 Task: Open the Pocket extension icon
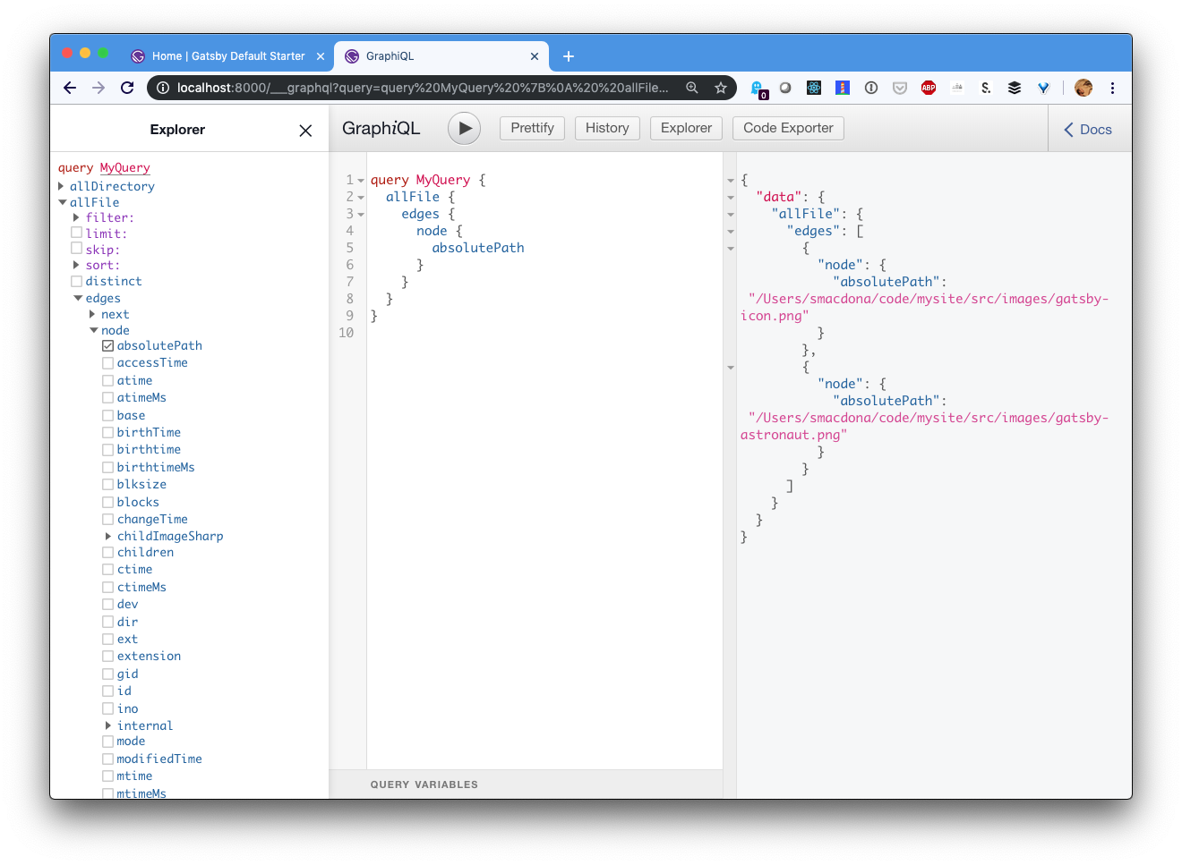click(900, 88)
